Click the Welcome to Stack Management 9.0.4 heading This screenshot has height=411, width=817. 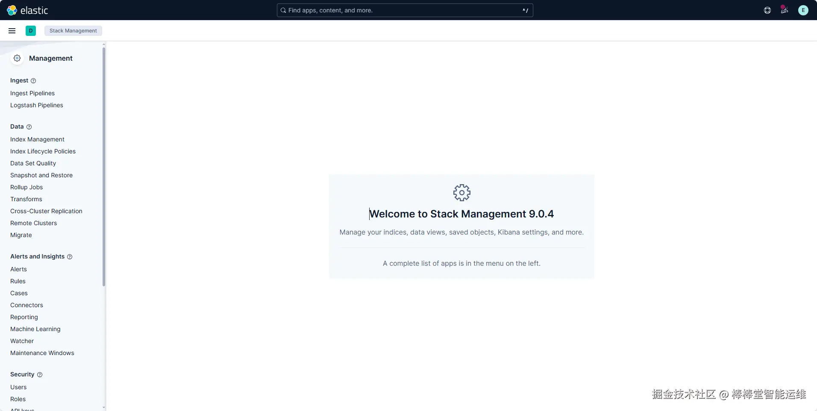461,214
